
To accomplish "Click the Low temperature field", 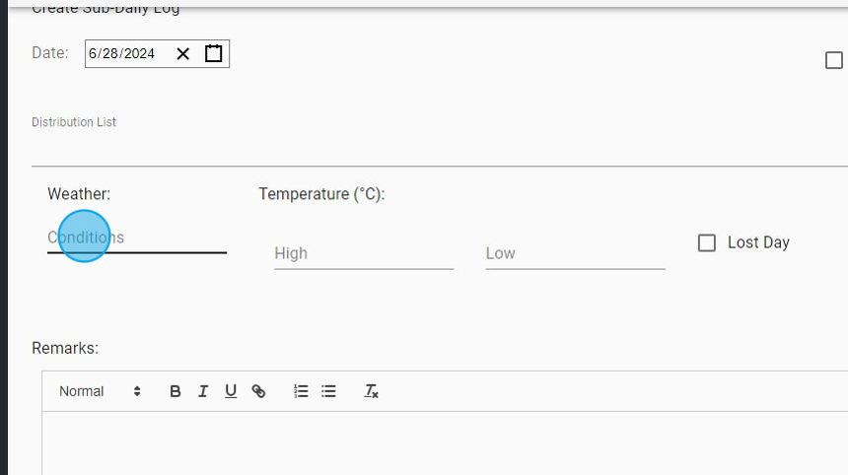I will pyautogui.click(x=575, y=253).
